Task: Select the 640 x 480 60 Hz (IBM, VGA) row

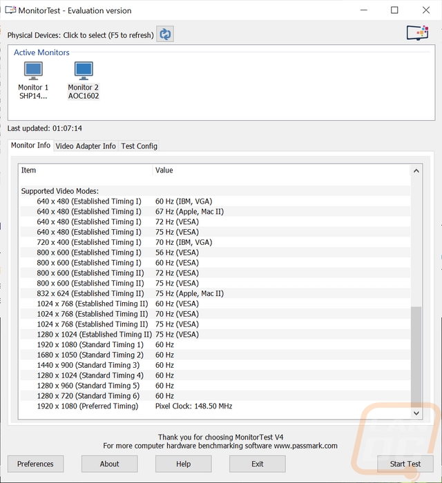Action: (215, 201)
